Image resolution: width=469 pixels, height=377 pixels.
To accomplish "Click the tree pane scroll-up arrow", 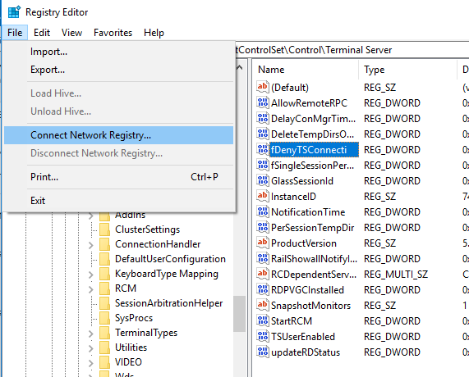I will pos(239,68).
